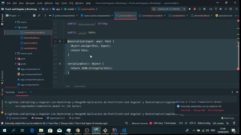Open Version Control tool window
The height and width of the screenshot is (135, 241).
(17, 118)
